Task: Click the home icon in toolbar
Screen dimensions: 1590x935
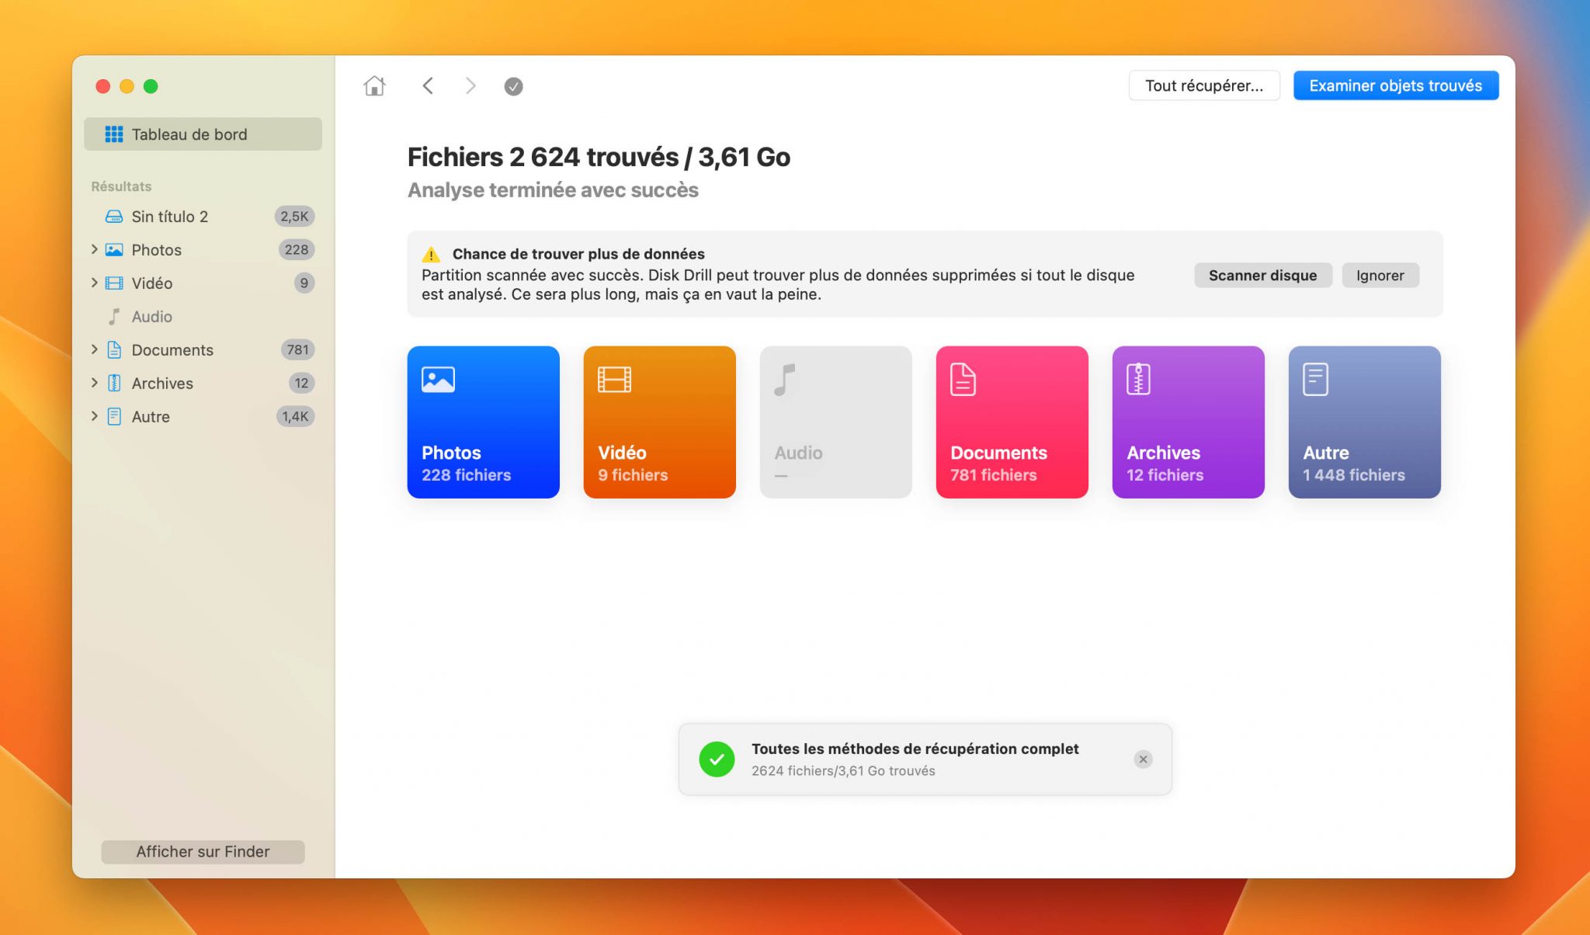Action: 374,86
